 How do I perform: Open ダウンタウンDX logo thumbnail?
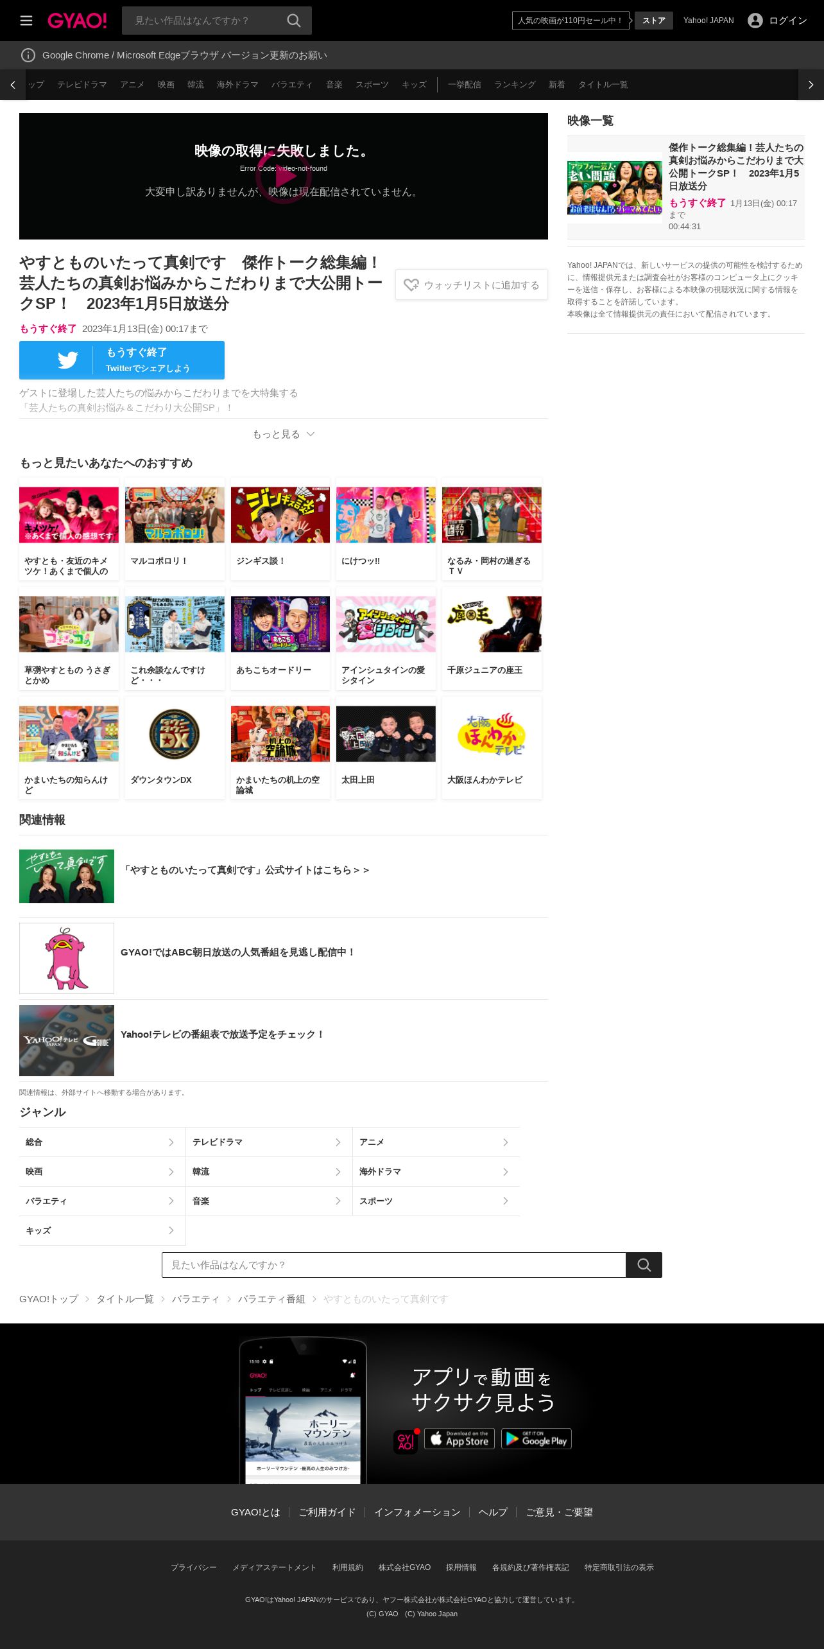tap(175, 734)
